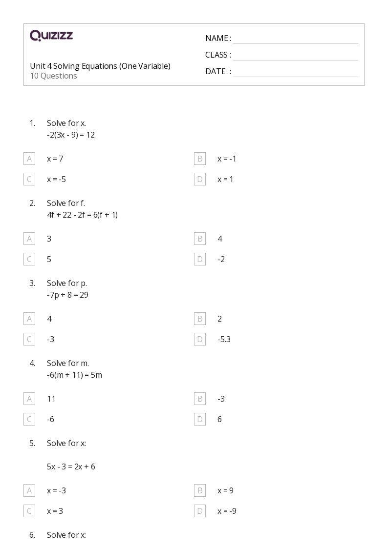Select option A for question 1
This screenshot has height=548, width=388.
pyautogui.click(x=29, y=159)
